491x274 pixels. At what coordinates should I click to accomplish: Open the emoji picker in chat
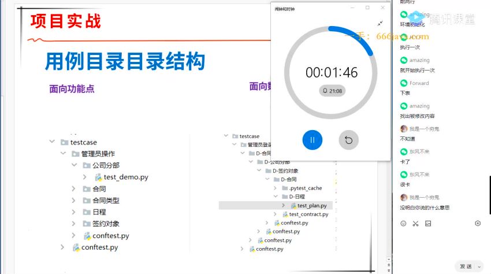[x=403, y=223]
